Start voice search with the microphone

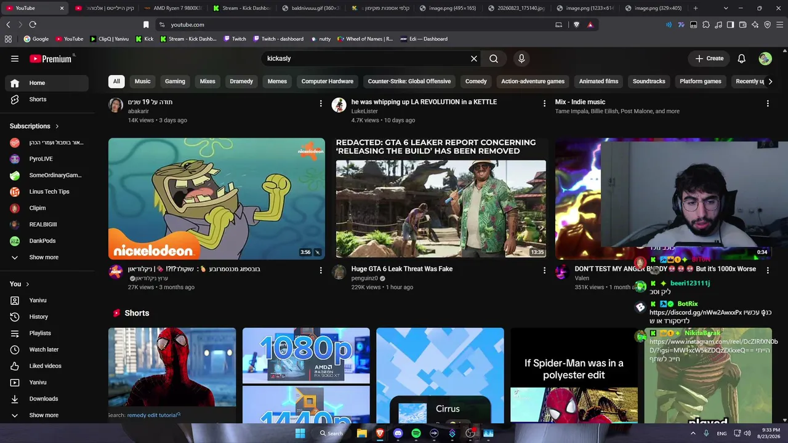[x=521, y=58]
